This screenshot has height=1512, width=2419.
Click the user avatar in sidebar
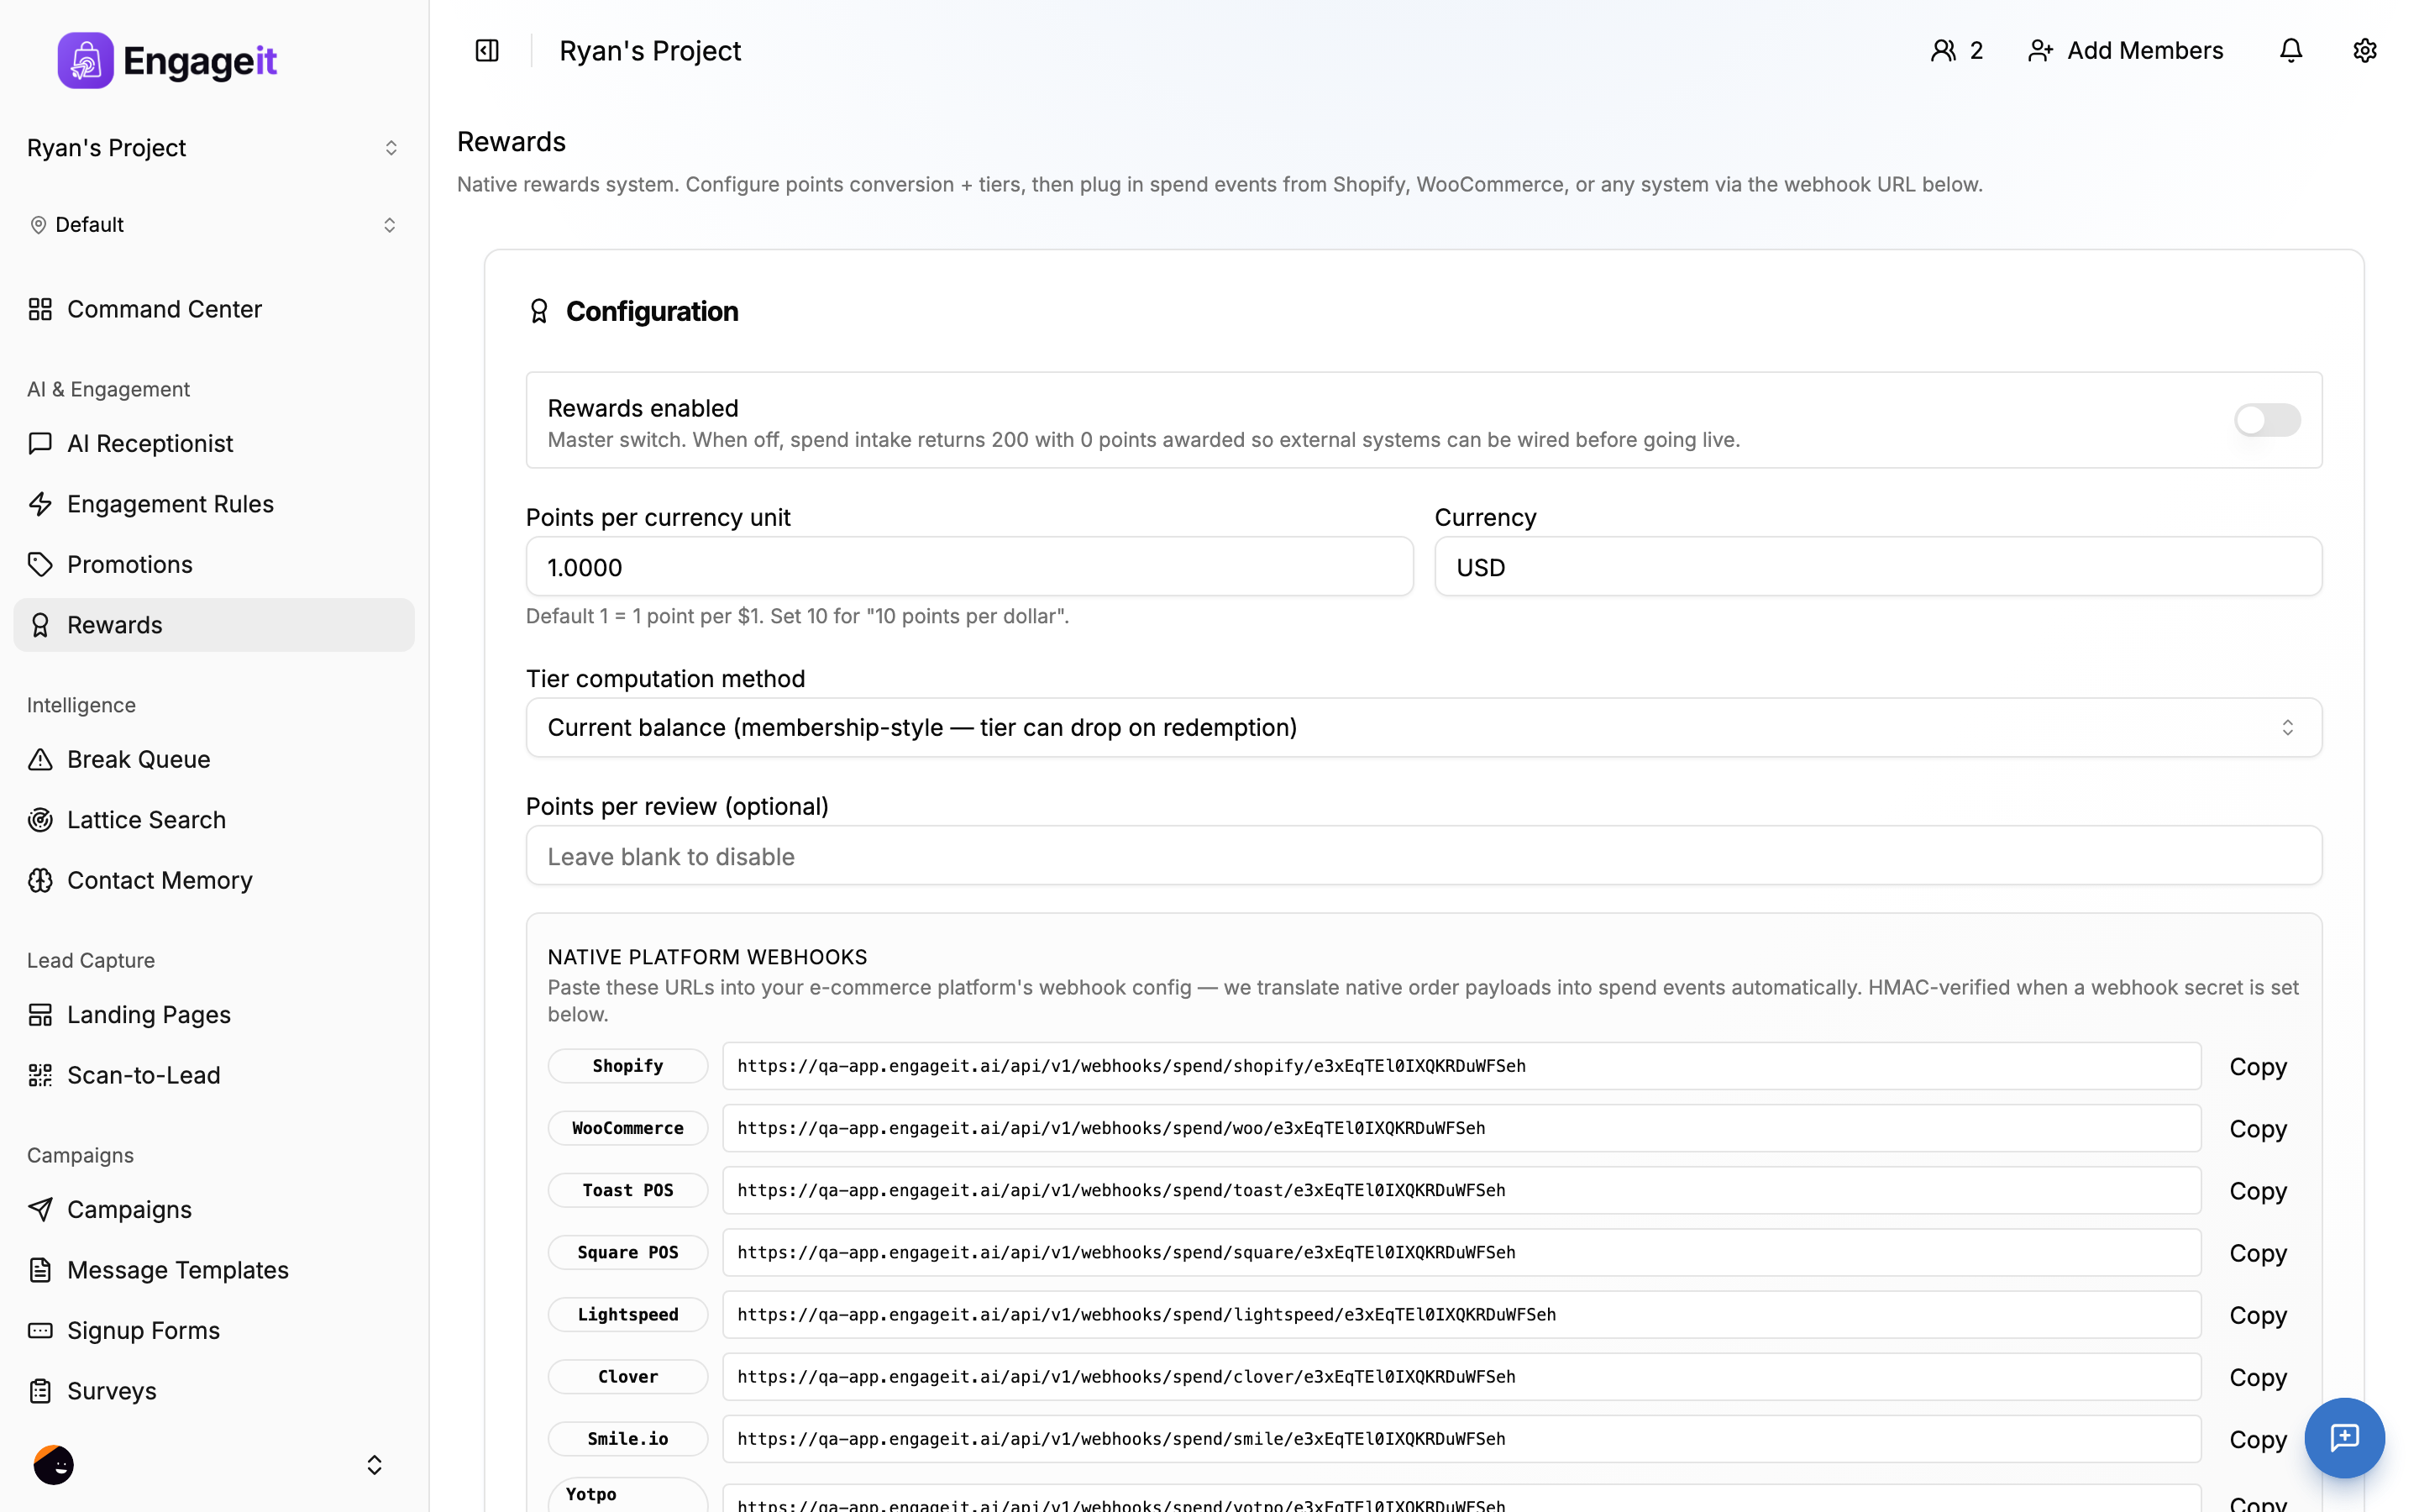pos(54,1465)
